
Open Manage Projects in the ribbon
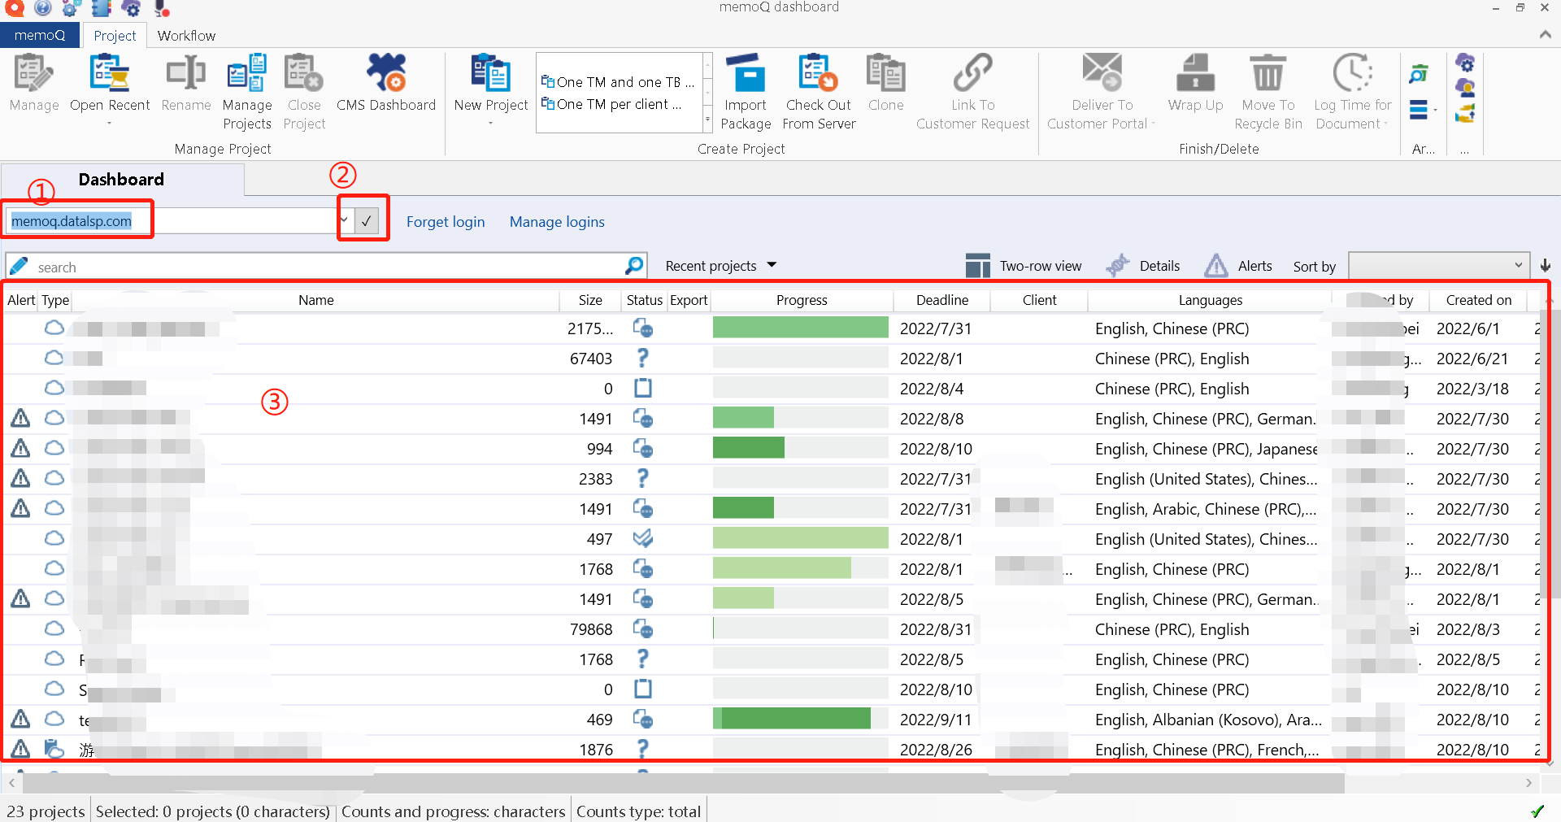point(247,91)
